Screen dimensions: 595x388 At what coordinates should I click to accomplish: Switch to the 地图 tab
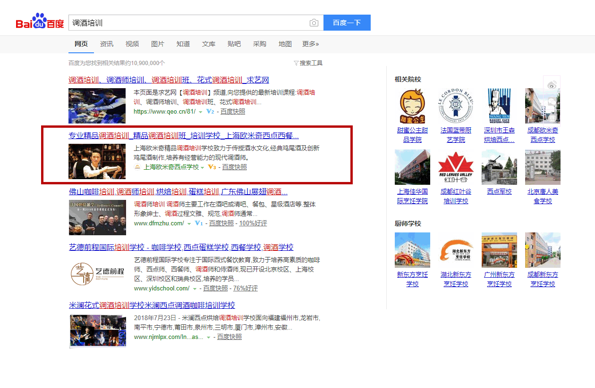285,44
